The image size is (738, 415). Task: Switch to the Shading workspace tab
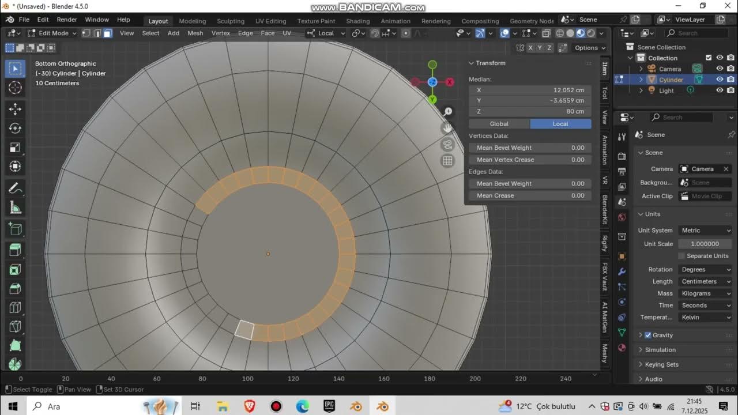[x=357, y=21]
